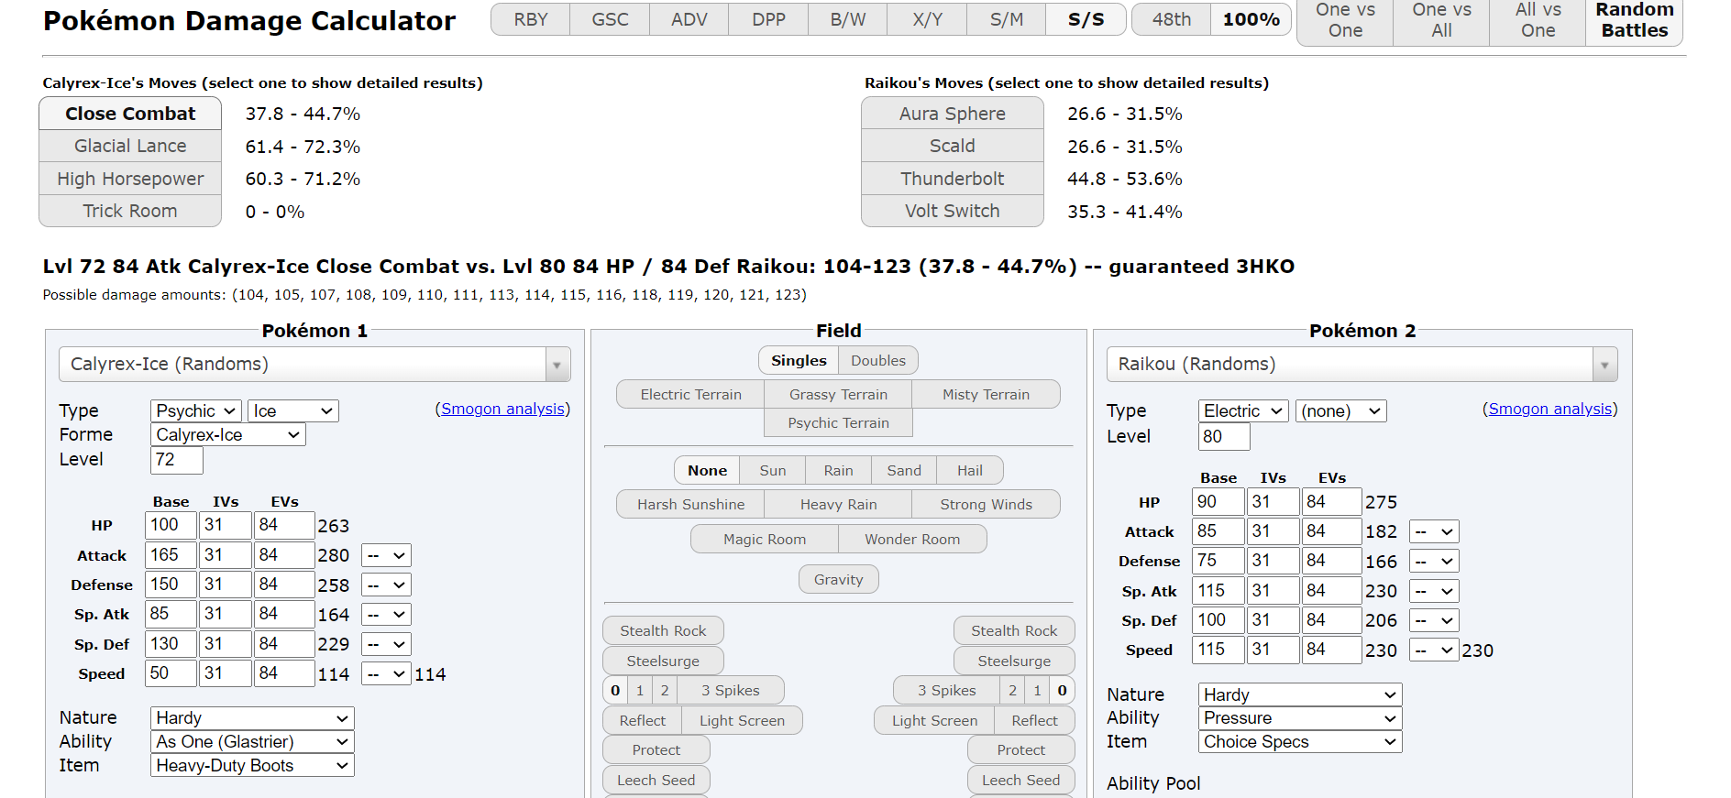Click Pokémon 1 HP EVs field
The image size is (1731, 798).
point(284,525)
